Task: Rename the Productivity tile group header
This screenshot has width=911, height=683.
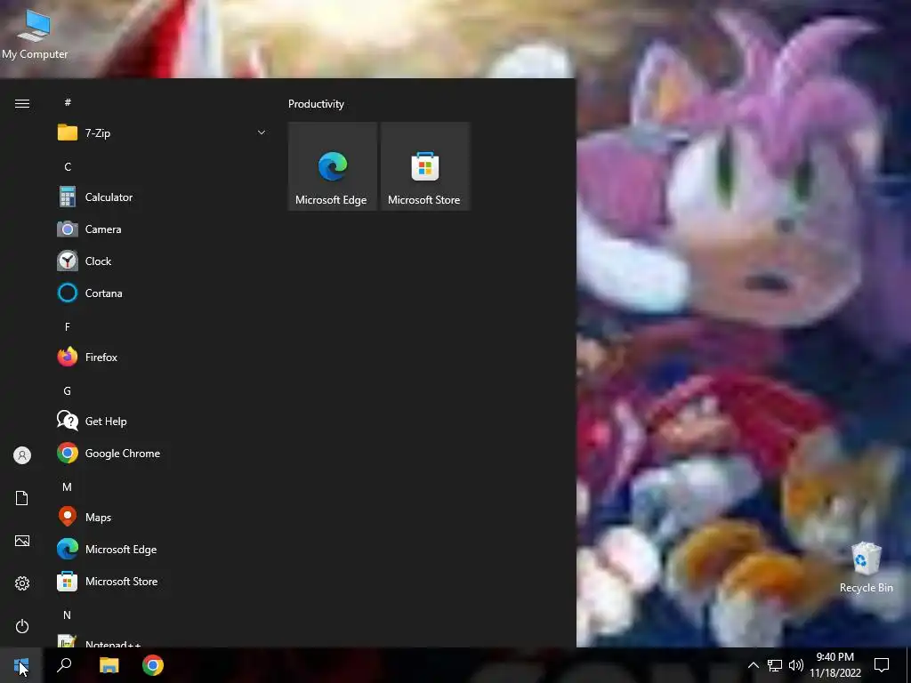Action: point(316,104)
